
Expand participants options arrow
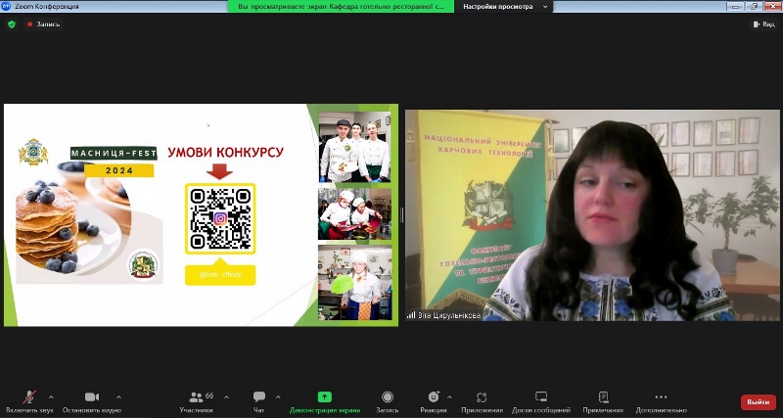point(227,397)
